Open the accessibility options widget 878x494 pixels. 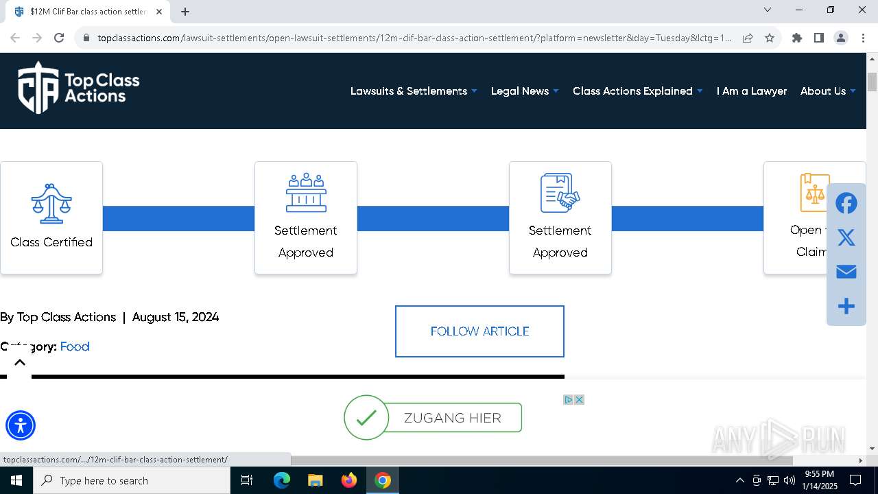click(21, 425)
